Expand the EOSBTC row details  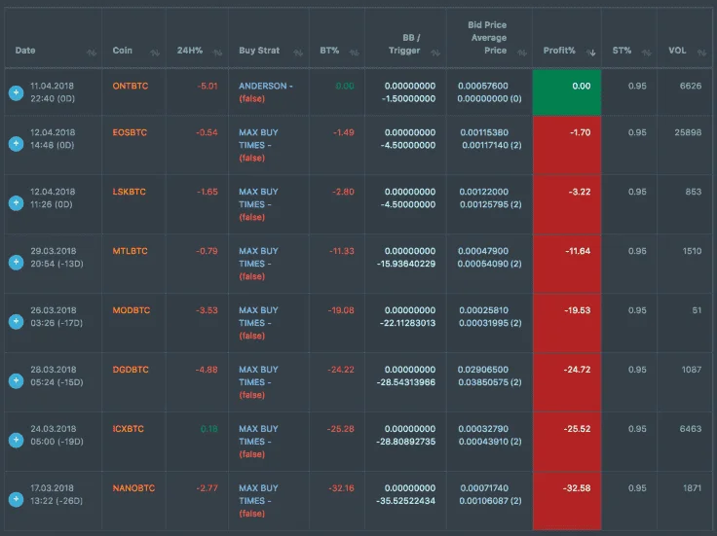(x=16, y=144)
